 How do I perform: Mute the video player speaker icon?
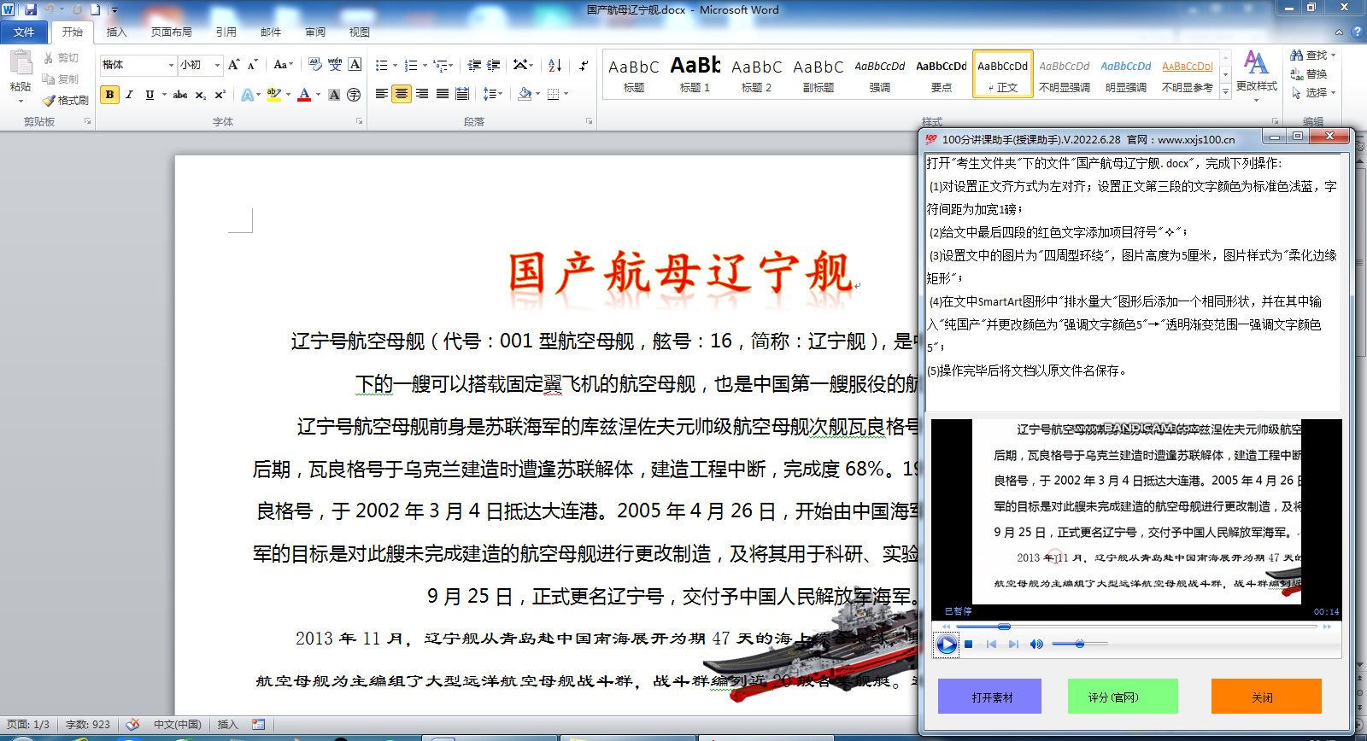(1036, 645)
